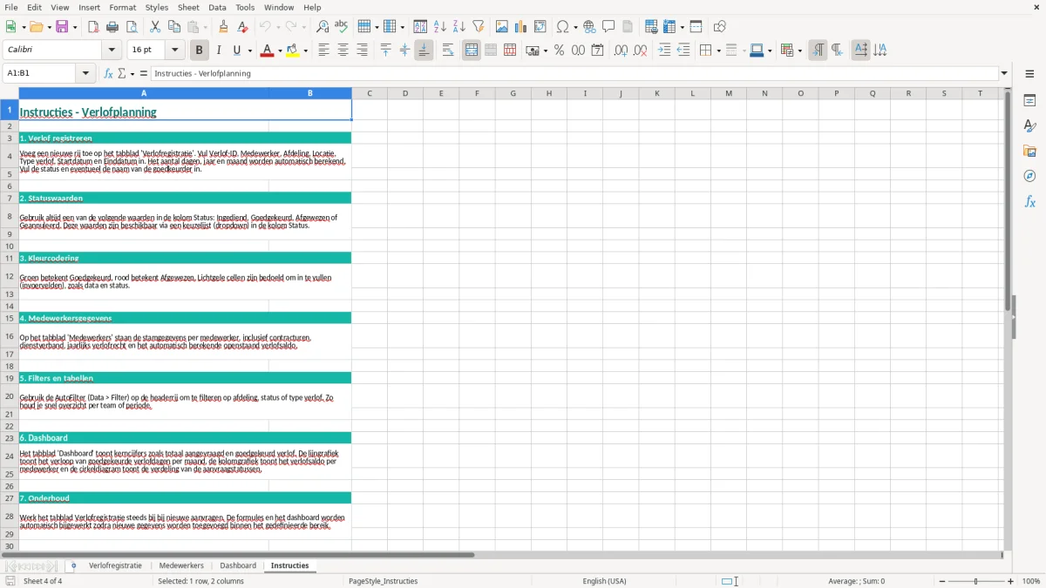Open the Format menu

123,7
